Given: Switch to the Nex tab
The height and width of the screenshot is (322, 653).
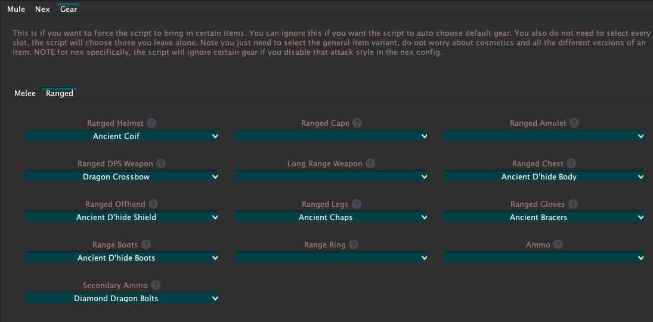Looking at the screenshot, I should point(42,9).
